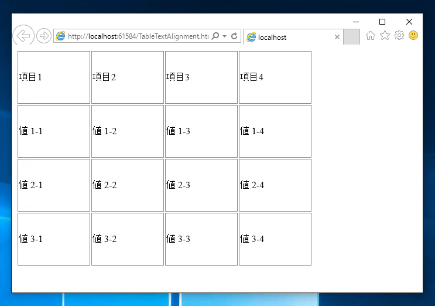Select table cell 値 2-1
The image size is (435, 306).
point(54,185)
